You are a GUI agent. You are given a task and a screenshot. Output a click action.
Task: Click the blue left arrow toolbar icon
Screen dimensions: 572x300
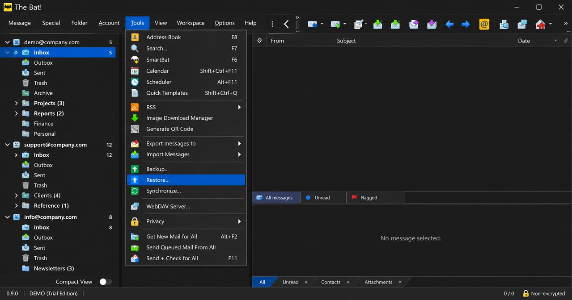click(449, 24)
